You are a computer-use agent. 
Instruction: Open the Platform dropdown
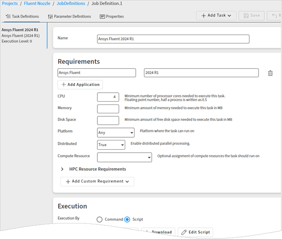115,132
